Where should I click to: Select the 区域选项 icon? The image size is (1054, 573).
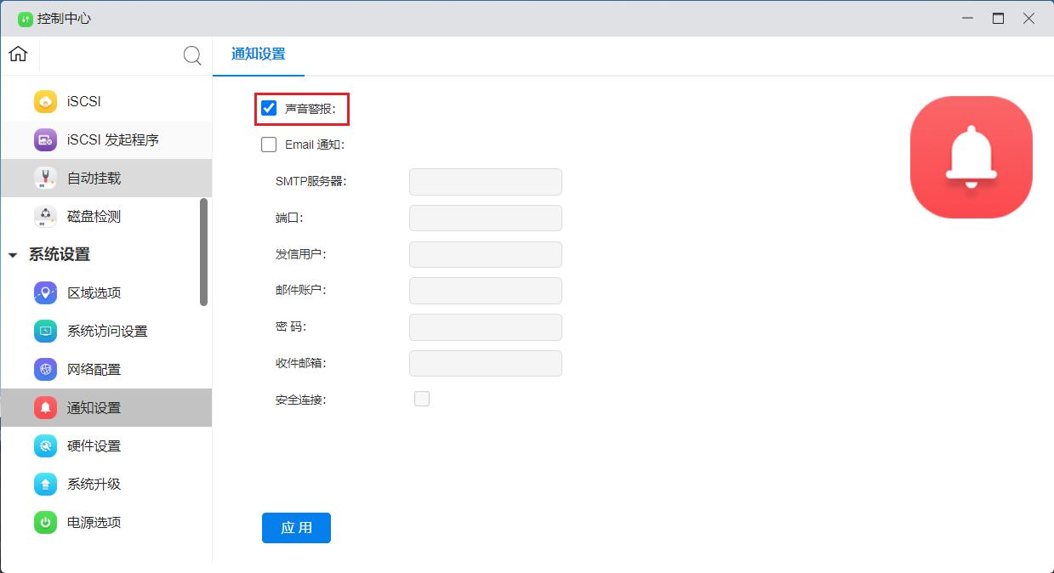(45, 292)
